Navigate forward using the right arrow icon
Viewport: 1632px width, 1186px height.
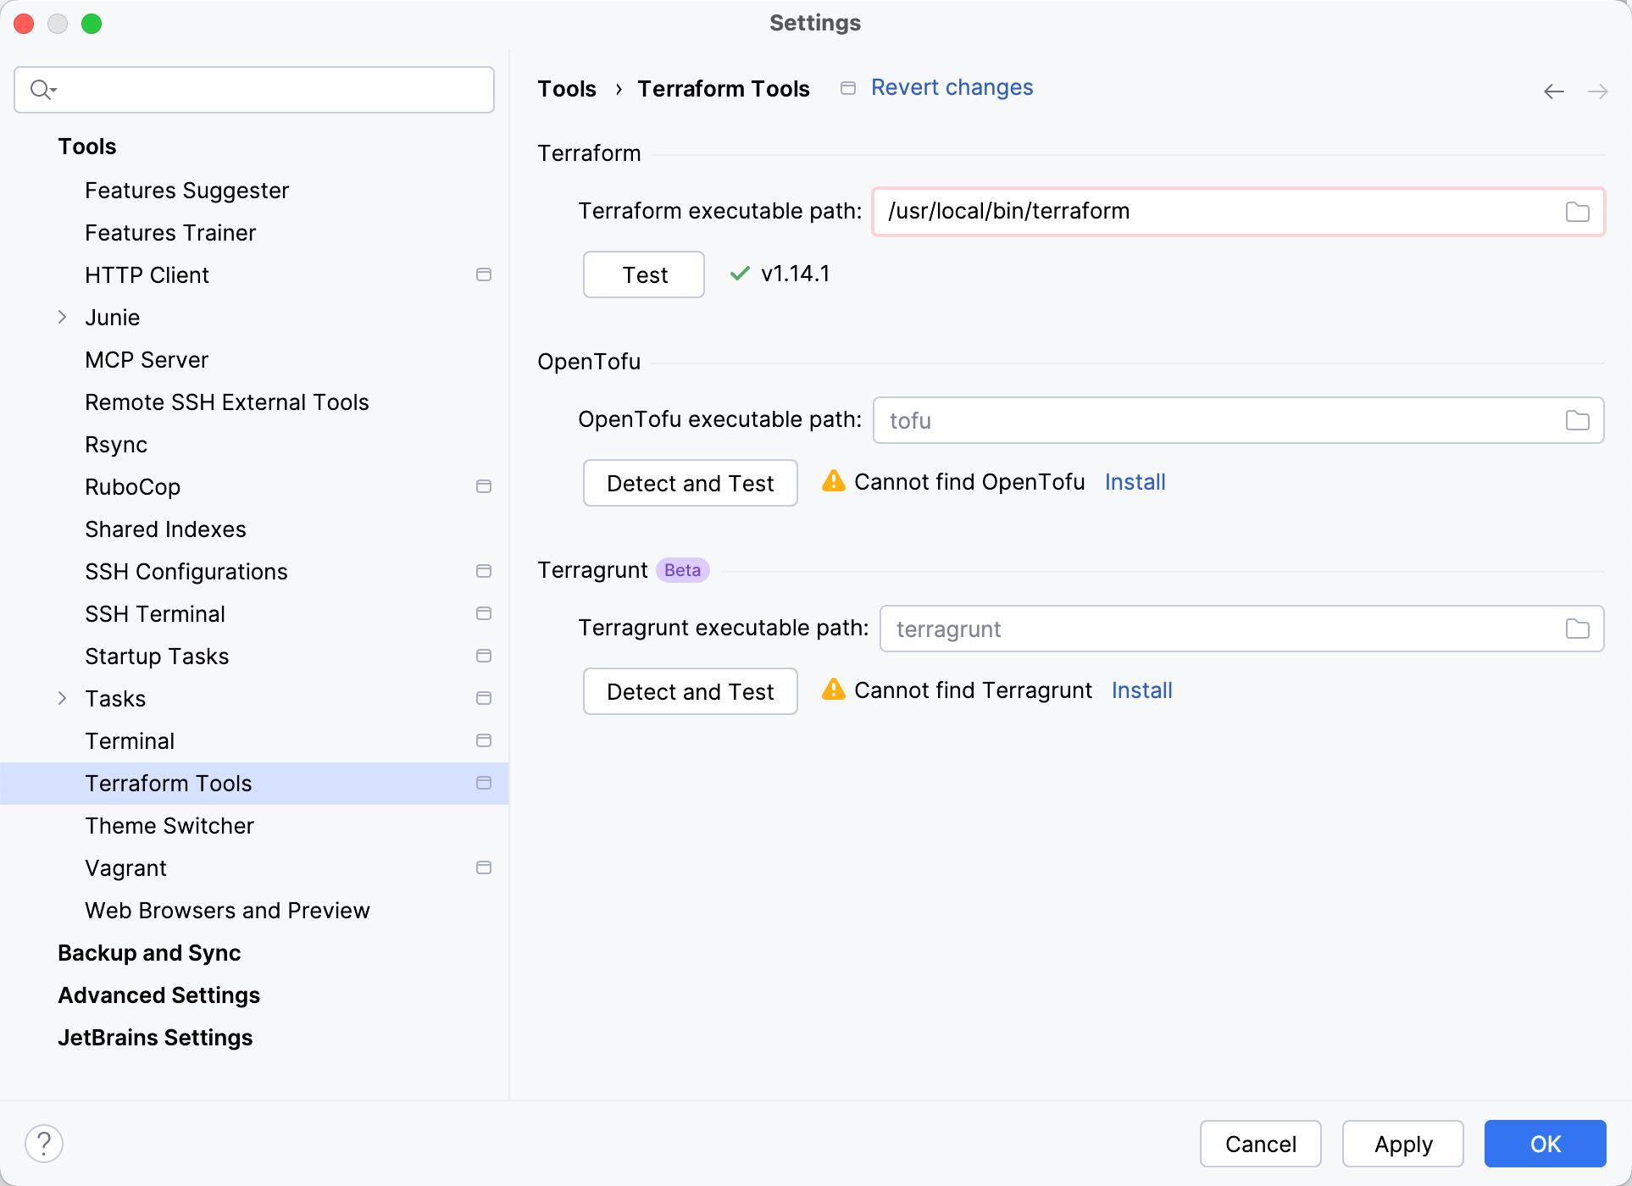click(1599, 91)
